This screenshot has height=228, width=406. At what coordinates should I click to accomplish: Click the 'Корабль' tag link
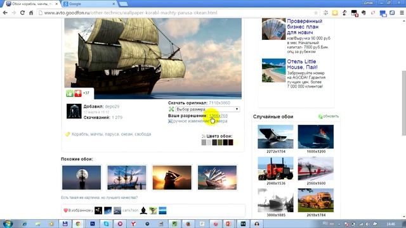tap(80, 134)
